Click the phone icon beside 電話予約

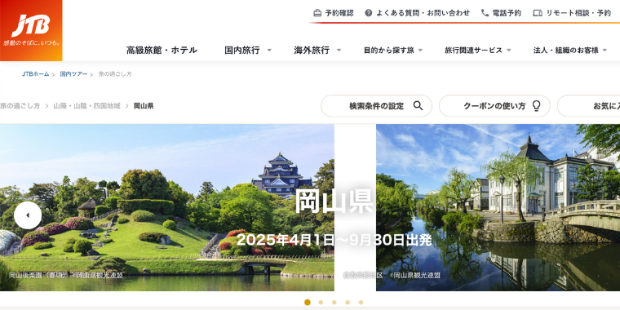pos(485,13)
